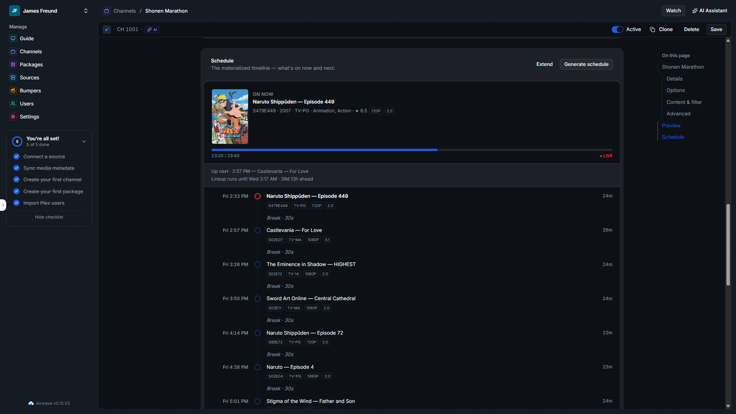Click the Airwave cloud logo icon
This screenshot has height=414, width=736.
(x=31, y=403)
